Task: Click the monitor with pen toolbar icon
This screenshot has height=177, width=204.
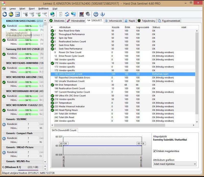Action: pos(81,14)
